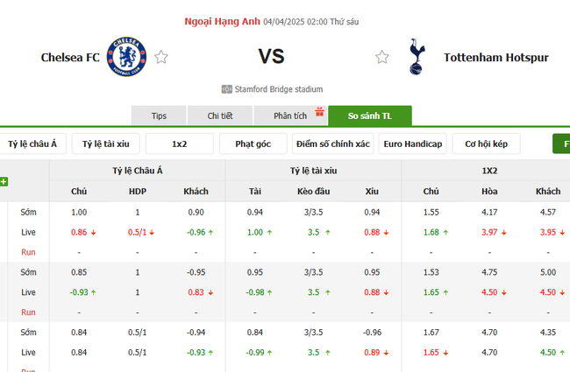Click the Chelsea FC club crest

coord(126,57)
